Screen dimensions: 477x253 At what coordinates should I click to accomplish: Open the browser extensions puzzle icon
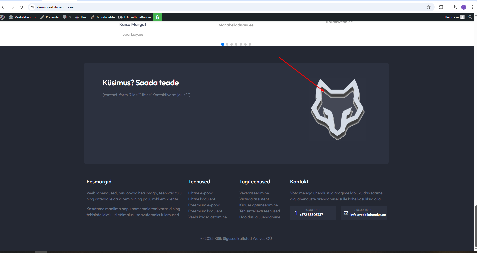click(441, 7)
